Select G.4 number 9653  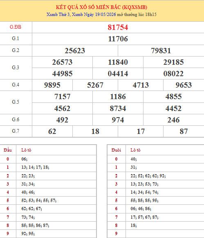184,85
